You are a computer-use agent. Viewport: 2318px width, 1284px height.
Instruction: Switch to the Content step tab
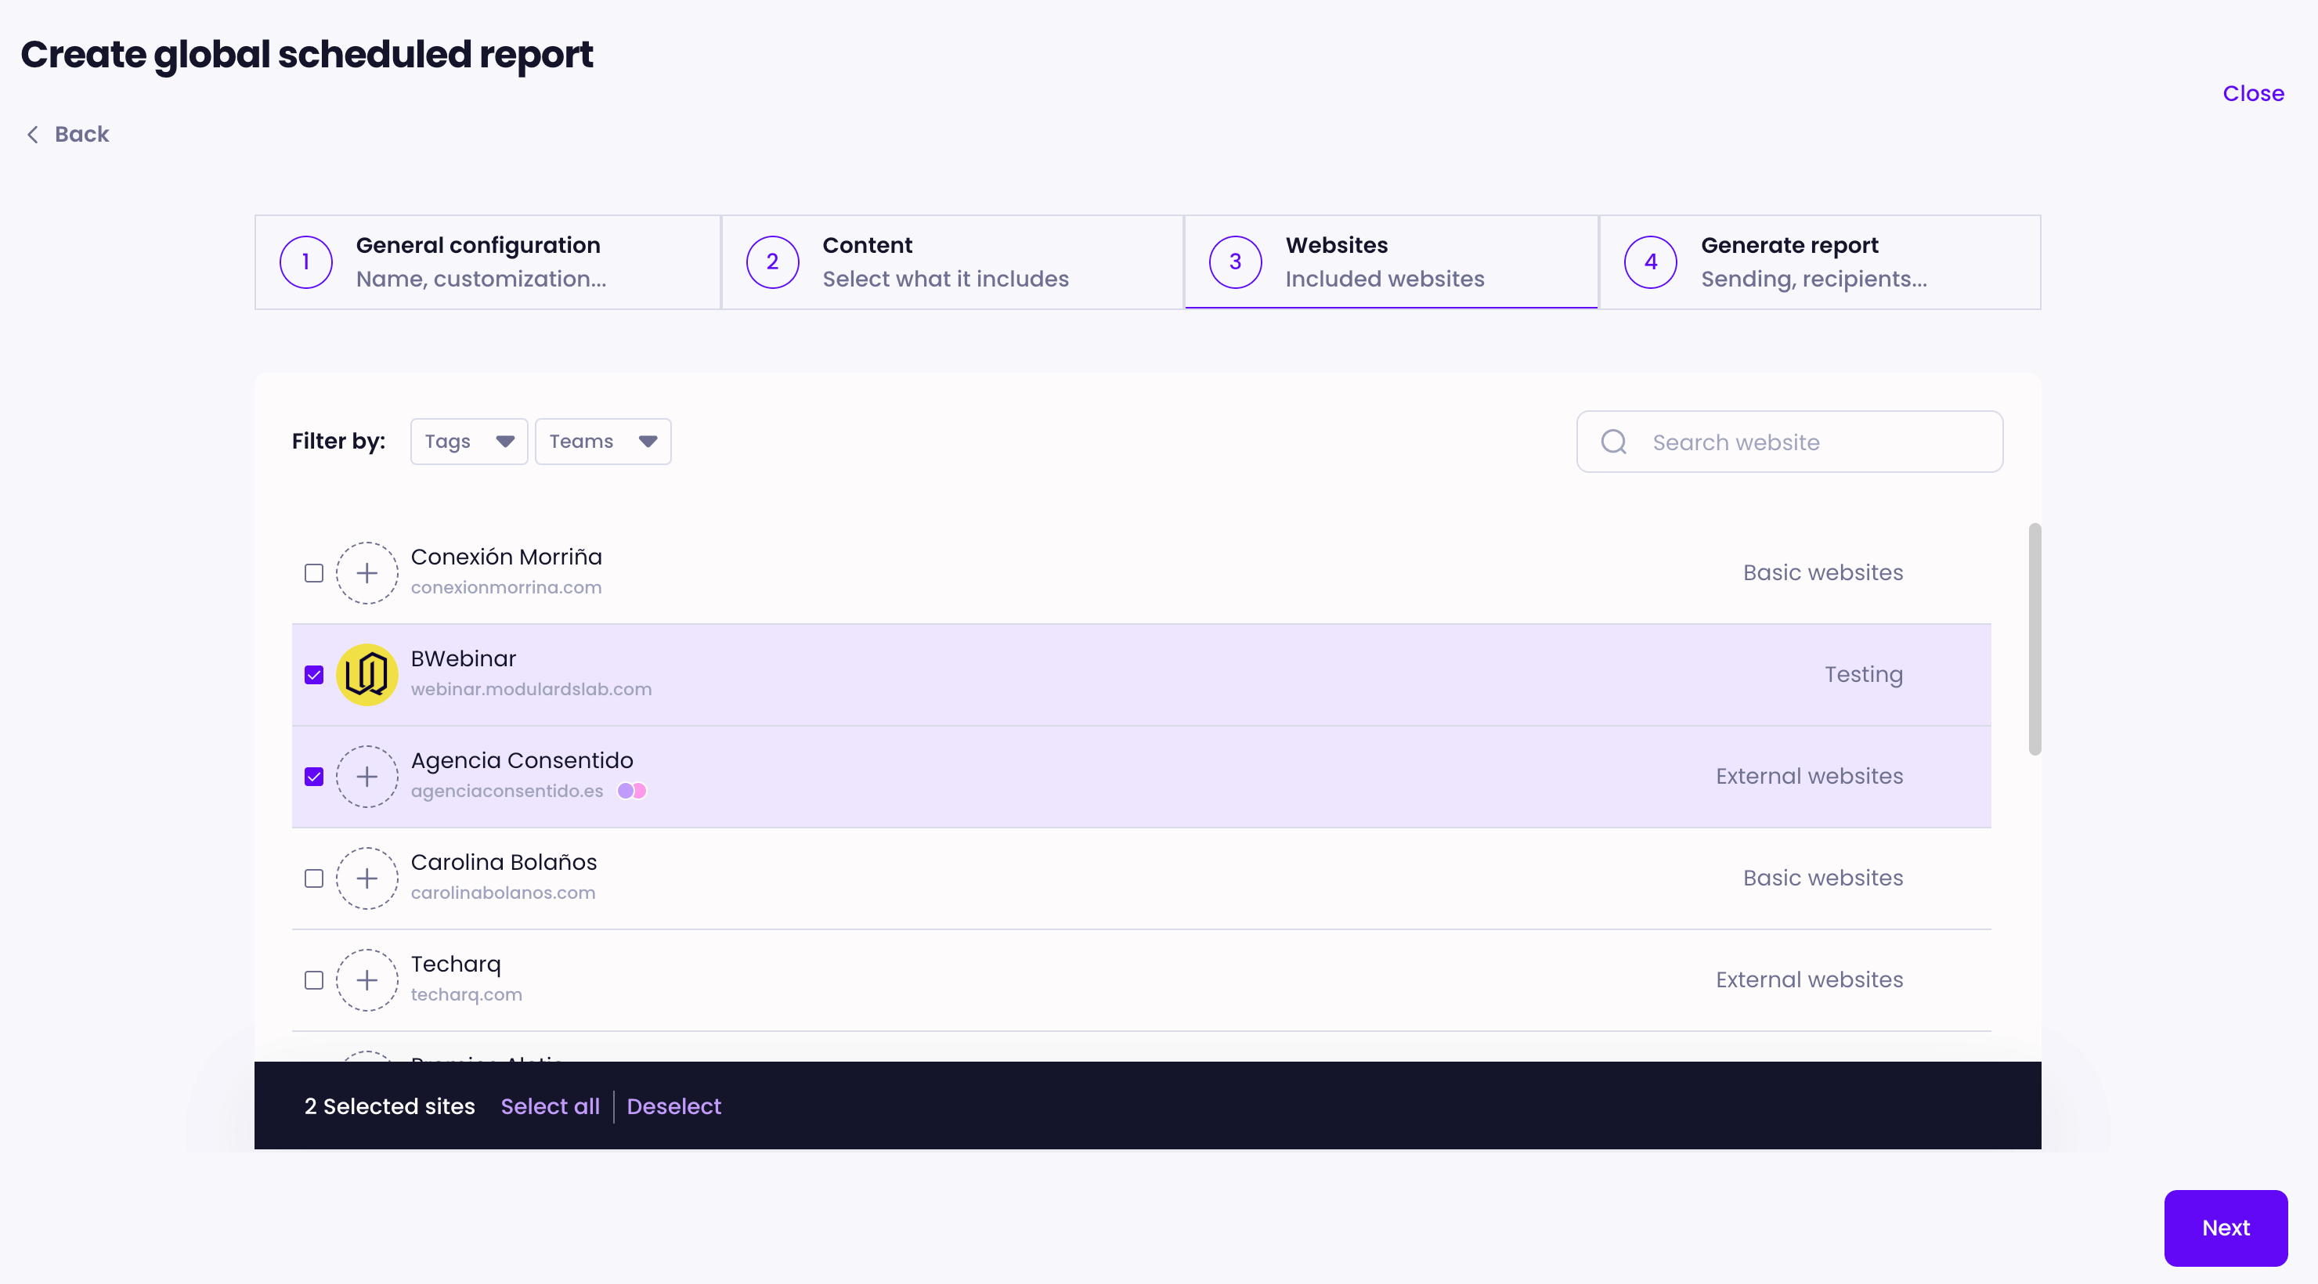click(x=951, y=261)
